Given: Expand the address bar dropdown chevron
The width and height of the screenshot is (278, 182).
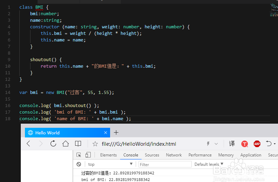Looking at the screenshot, I should coord(216,144).
